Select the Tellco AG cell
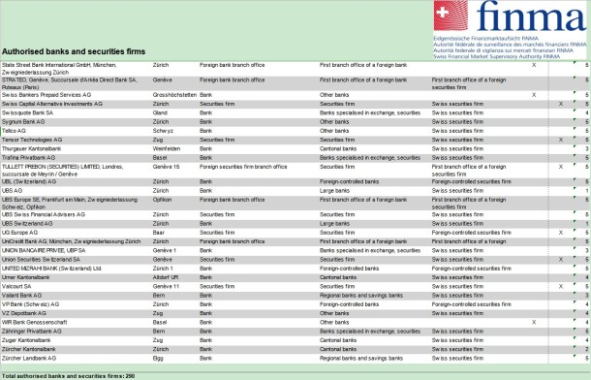Viewport: 591px width, 380px height. 14,131
